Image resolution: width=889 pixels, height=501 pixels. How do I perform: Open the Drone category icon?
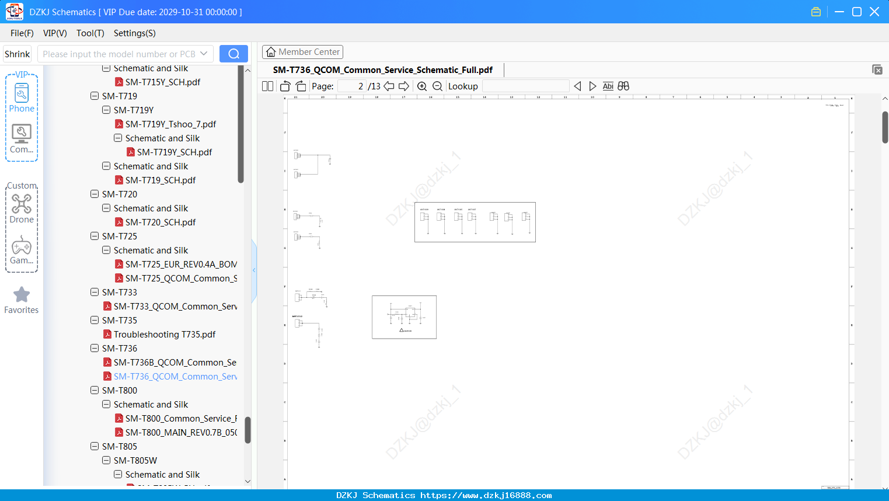click(22, 208)
